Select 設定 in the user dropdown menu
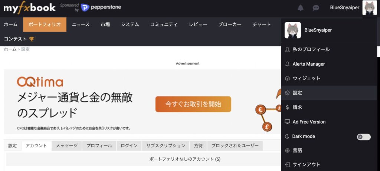Image resolution: width=380 pixels, height=171 pixels. click(x=329, y=93)
